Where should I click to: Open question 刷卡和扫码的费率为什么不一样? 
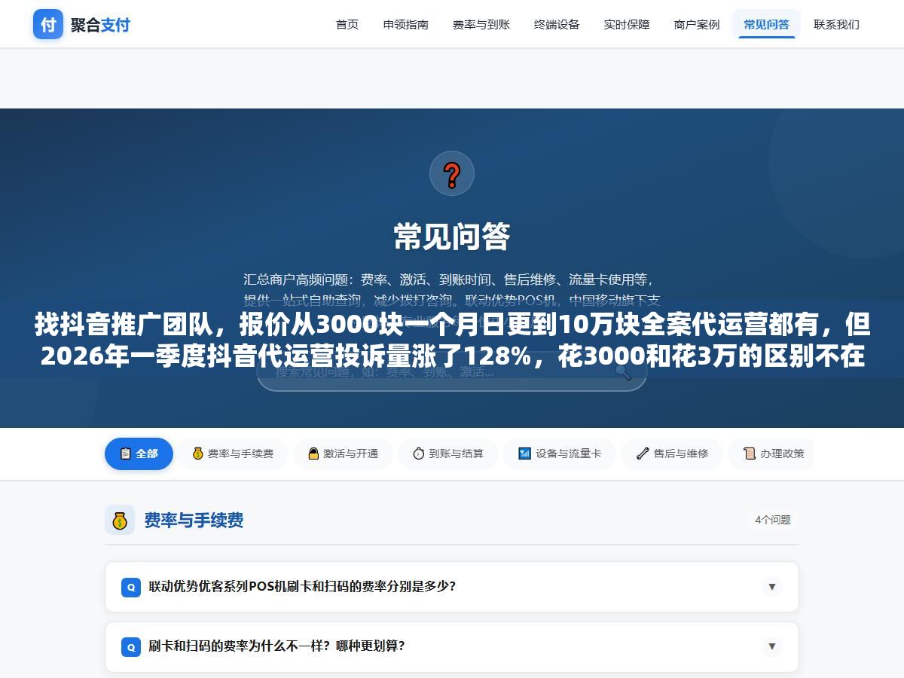point(452,646)
